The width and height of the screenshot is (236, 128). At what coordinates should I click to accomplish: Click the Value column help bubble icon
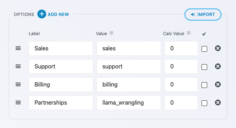[x=111, y=33]
